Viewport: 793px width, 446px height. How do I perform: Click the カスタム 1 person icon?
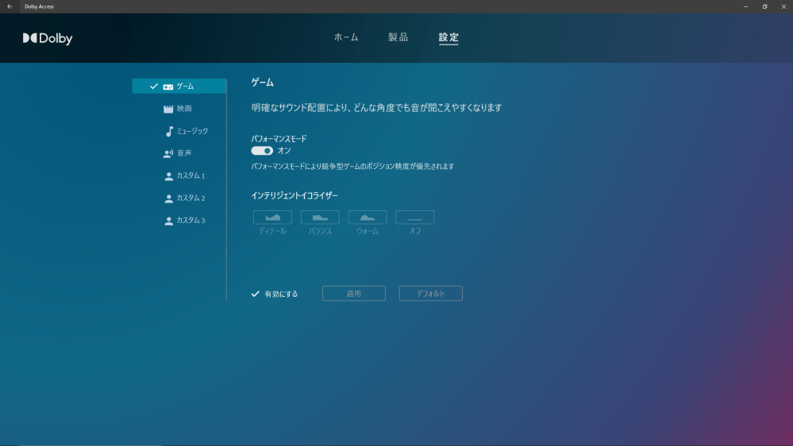(168, 176)
